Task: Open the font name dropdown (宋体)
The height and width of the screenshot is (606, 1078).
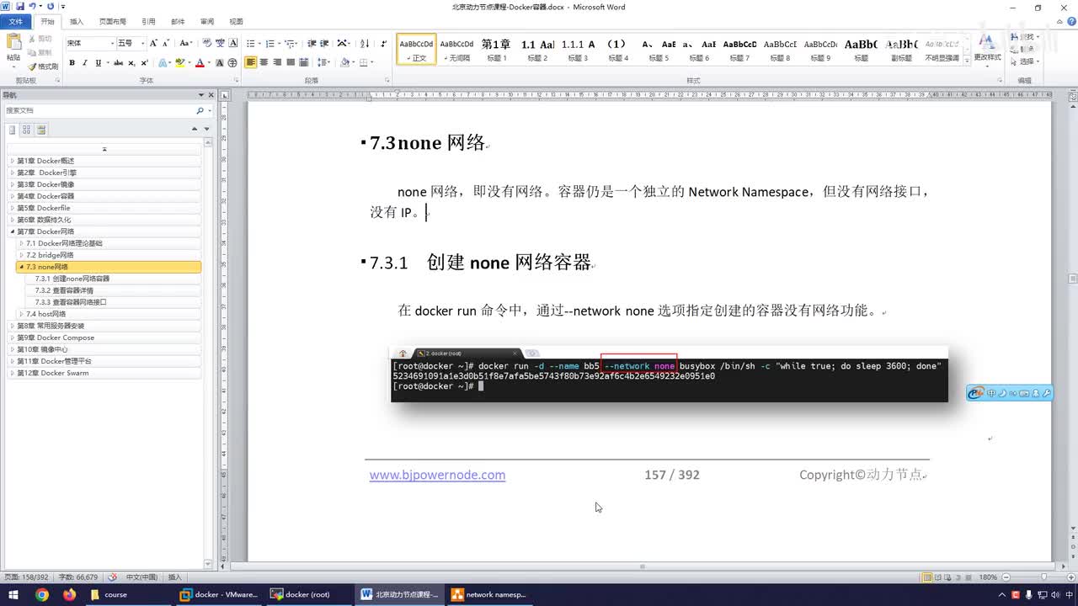Action: 112,43
